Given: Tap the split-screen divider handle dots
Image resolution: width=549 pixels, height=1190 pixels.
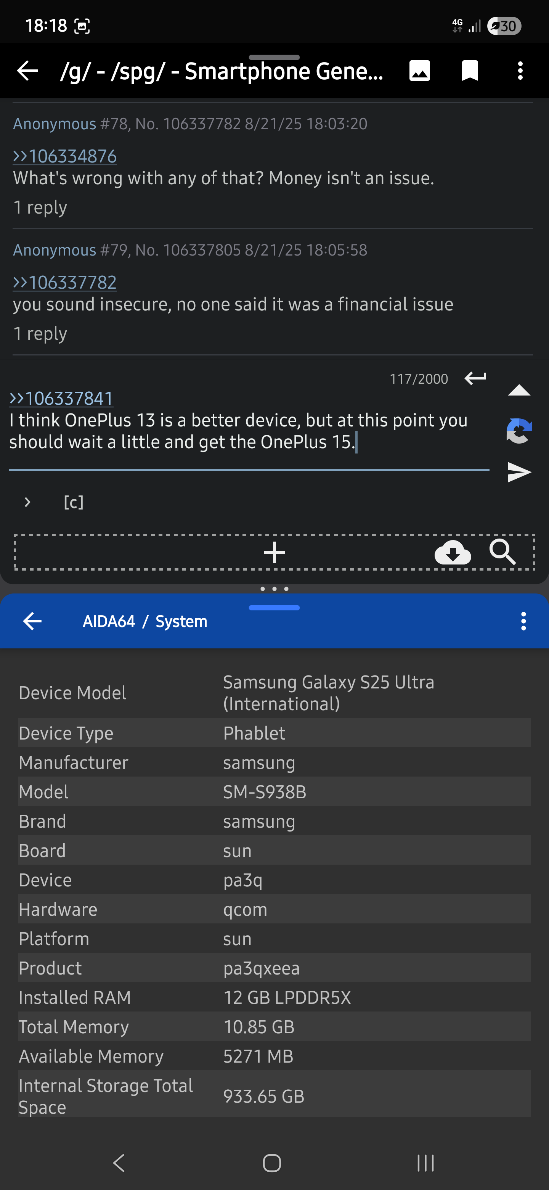Looking at the screenshot, I should pyautogui.click(x=274, y=589).
